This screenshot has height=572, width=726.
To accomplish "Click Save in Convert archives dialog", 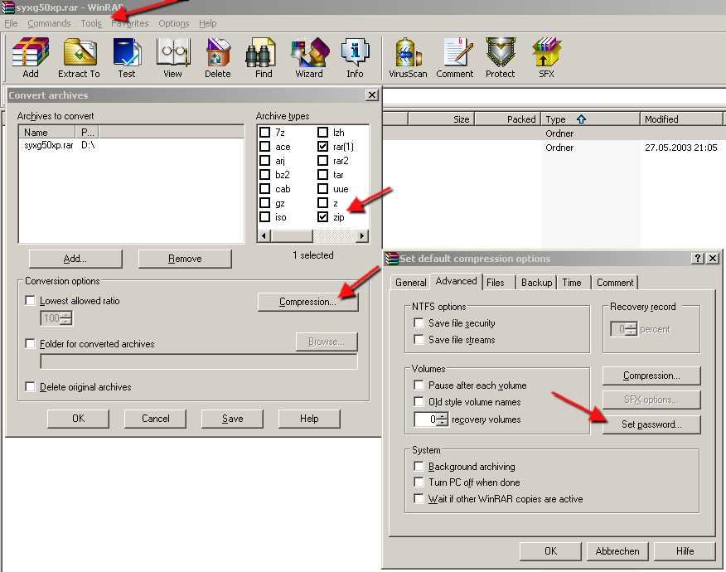I will tap(232, 419).
